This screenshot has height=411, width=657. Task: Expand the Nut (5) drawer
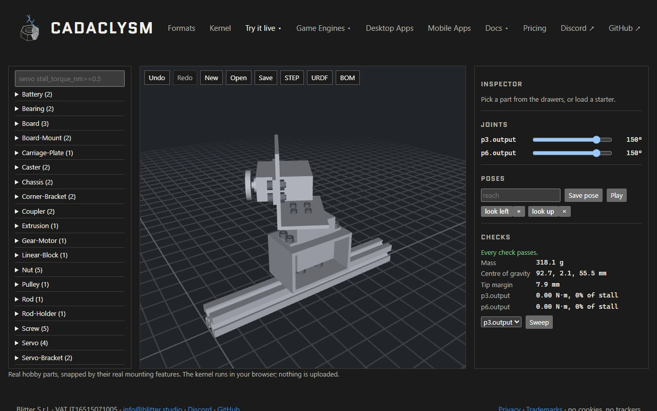70,270
